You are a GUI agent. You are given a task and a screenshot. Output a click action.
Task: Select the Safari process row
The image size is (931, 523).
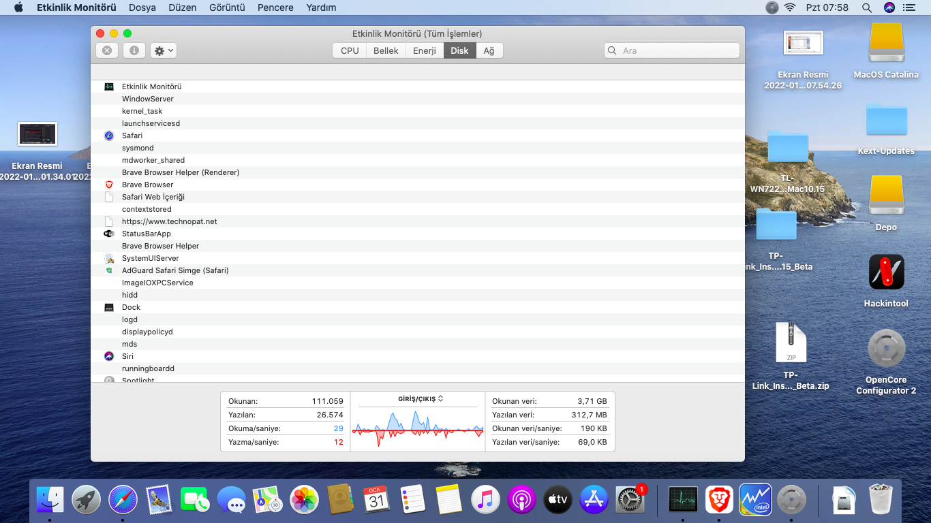(x=132, y=136)
